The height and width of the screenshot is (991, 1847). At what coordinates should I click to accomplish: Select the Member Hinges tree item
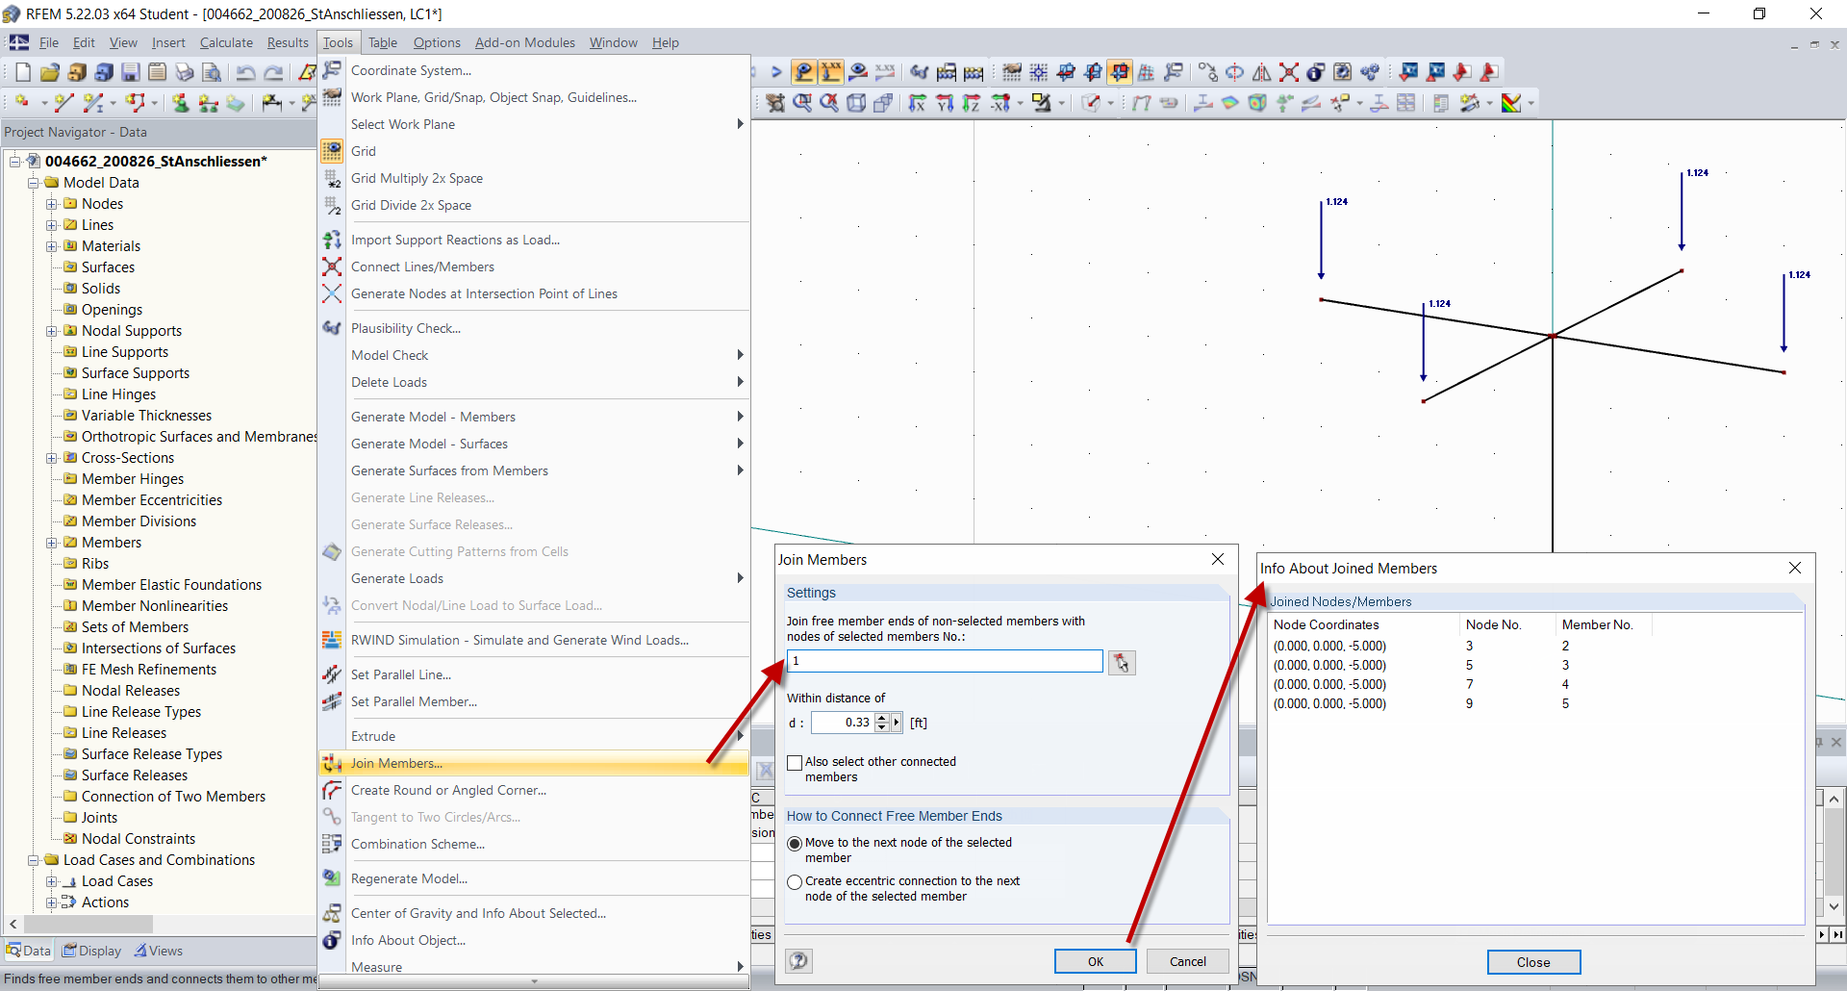(x=133, y=479)
